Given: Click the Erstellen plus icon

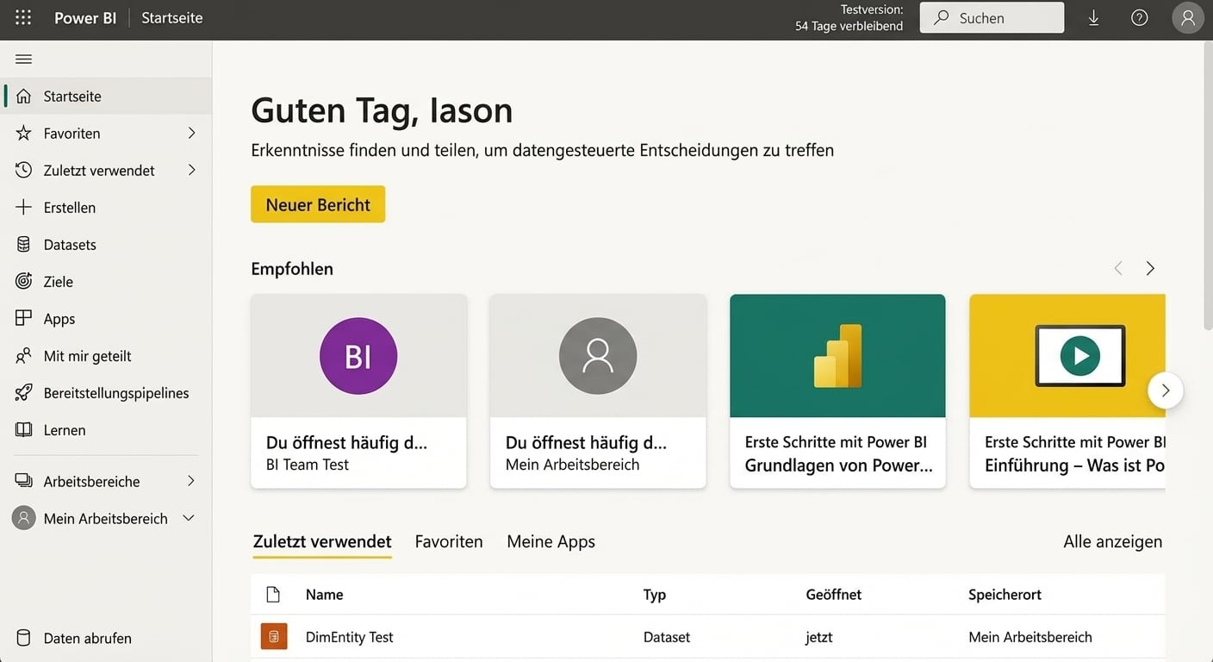Looking at the screenshot, I should [24, 207].
